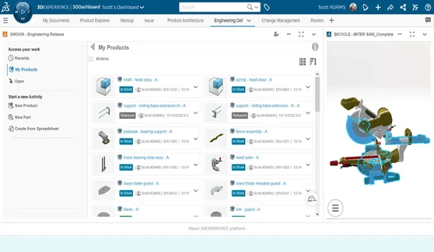Image resolution: width=434 pixels, height=252 pixels.
Task: Go back with My Products arrow
Action: [92, 47]
